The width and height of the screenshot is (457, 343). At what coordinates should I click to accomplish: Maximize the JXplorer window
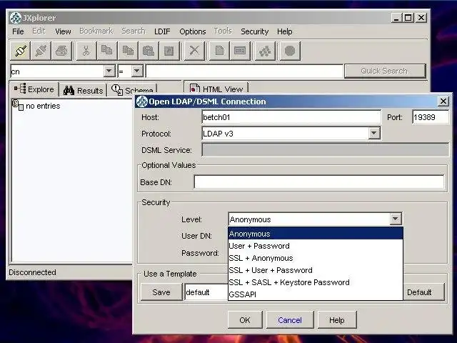coord(408,18)
